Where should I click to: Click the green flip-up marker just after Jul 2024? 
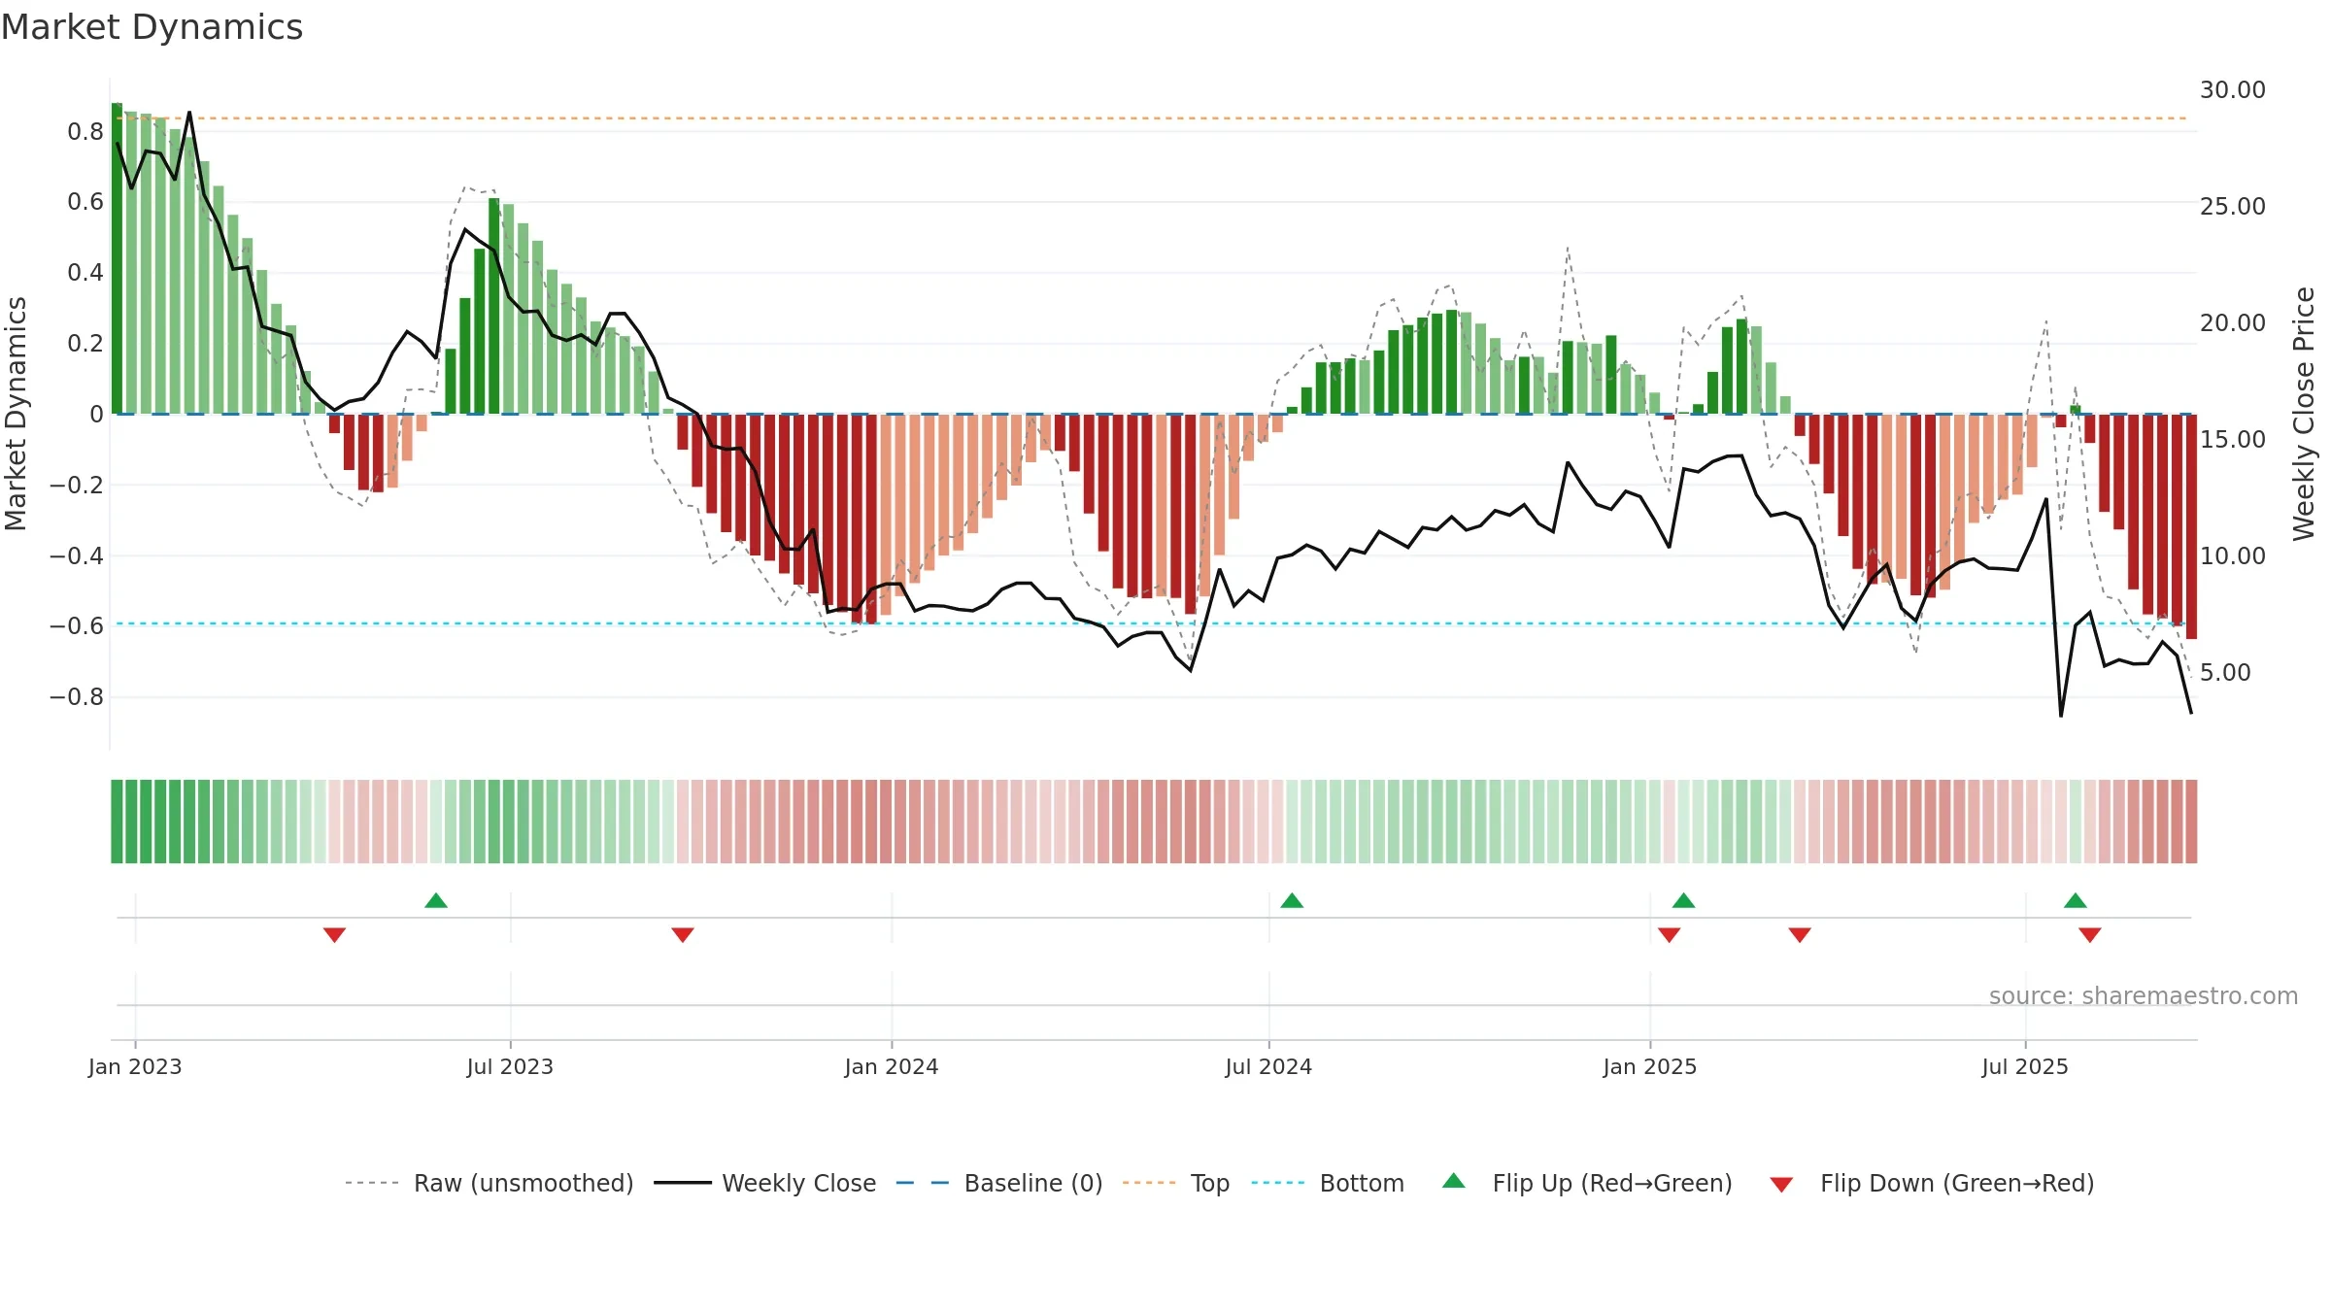[1292, 900]
